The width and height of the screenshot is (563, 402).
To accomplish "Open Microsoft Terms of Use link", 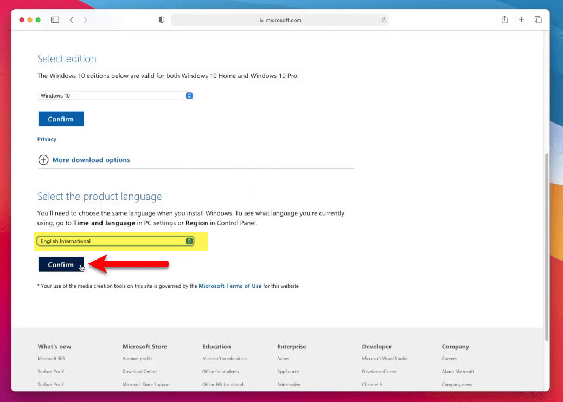I will 230,286.
